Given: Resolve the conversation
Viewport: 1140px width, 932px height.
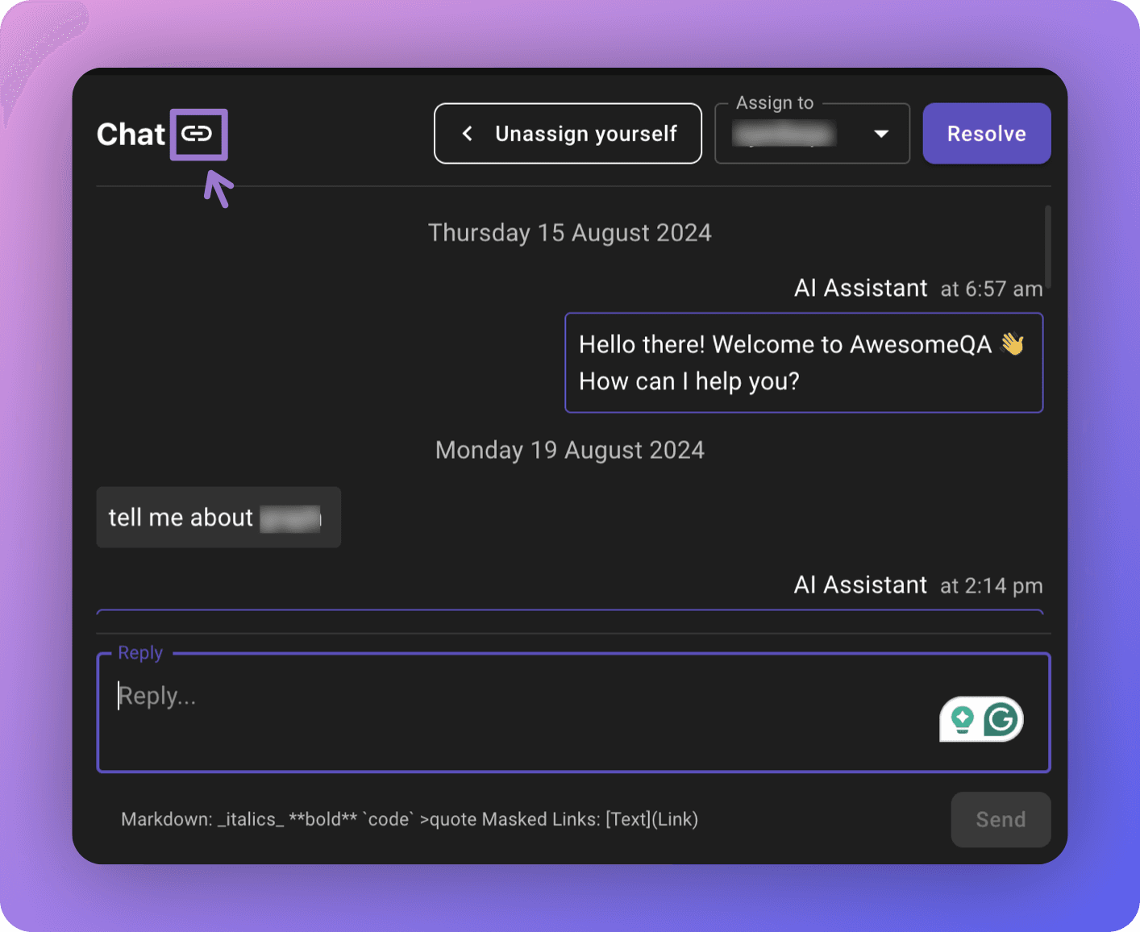Looking at the screenshot, I should (x=986, y=133).
